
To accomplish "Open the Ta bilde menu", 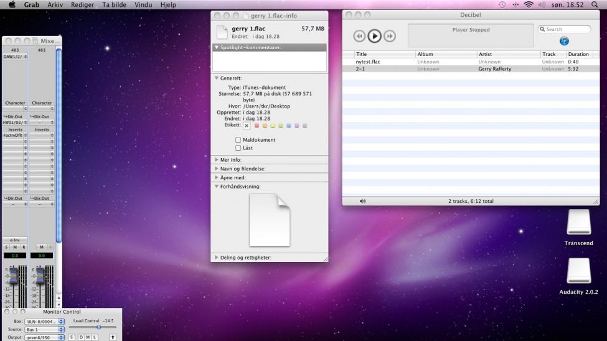I will (114, 4).
